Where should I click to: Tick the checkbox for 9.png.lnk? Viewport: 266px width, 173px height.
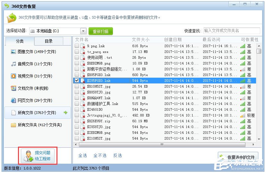77,46
